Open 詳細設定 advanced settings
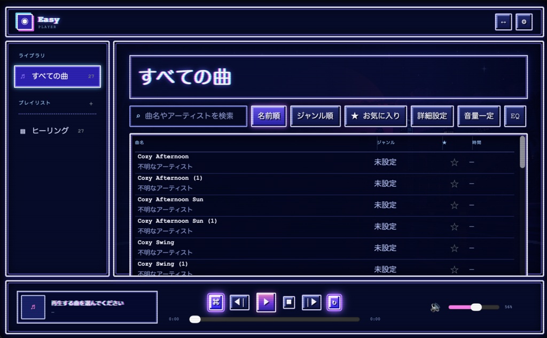The height and width of the screenshot is (338, 547). [x=432, y=116]
